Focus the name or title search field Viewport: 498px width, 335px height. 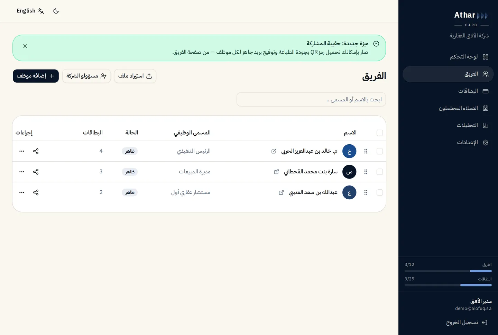pyautogui.click(x=311, y=100)
